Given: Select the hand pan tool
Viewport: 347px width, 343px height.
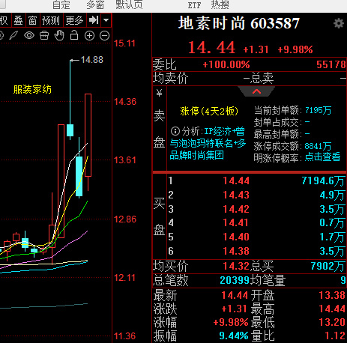Looking at the screenshot, I should (59, 35).
